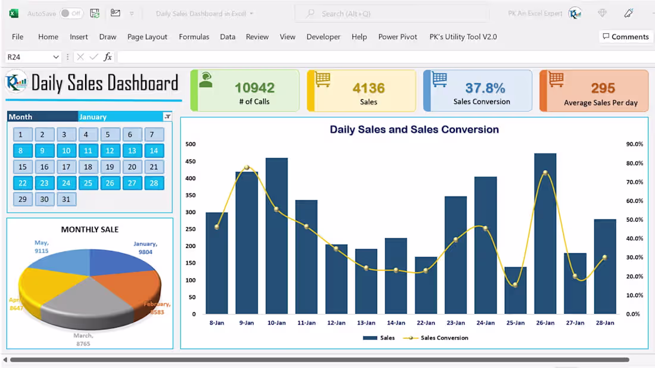Expand the Quick Access Toolbar customize dropdown

tap(132, 14)
